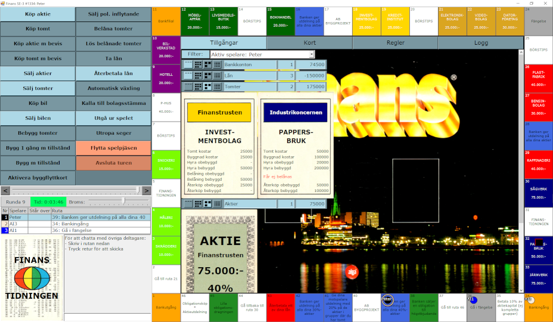Click Återbetala lån button
The width and height of the screenshot is (553, 322).
point(113,73)
